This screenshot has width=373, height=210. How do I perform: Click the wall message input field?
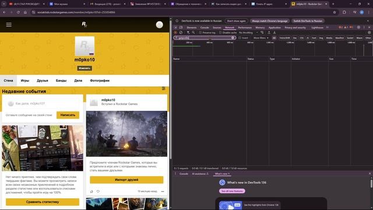click(43, 104)
